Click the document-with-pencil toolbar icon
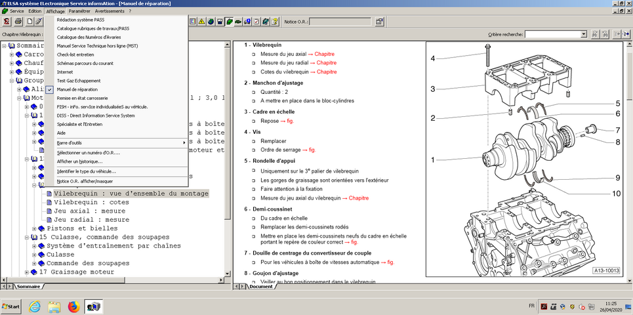 tap(39, 21)
